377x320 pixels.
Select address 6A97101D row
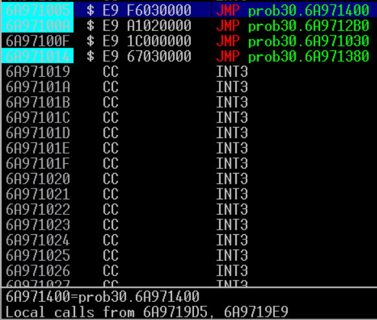38,133
